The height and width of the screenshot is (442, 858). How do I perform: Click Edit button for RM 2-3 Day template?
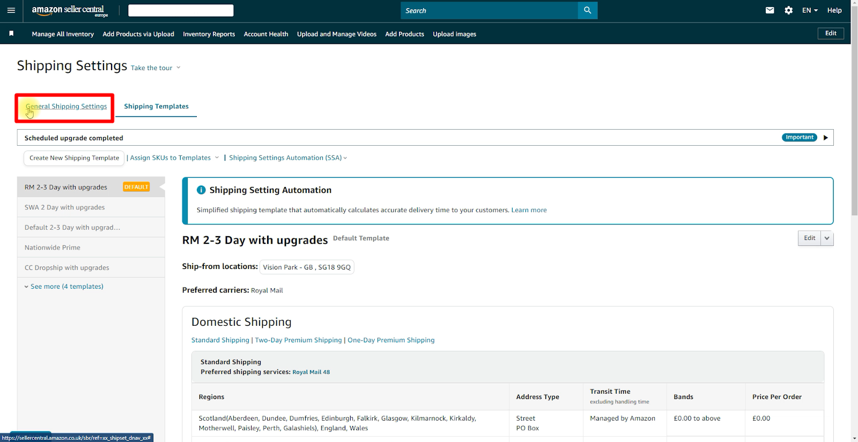click(x=810, y=238)
